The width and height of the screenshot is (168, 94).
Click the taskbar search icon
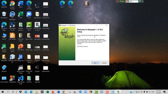pos(8,92)
